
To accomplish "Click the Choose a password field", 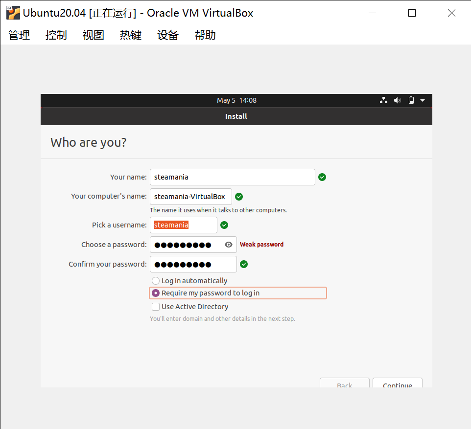I will point(193,245).
